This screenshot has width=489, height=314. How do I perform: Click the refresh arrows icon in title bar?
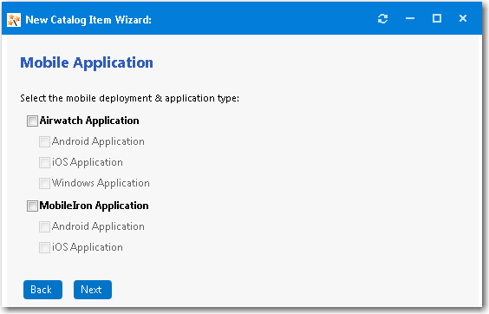tap(382, 19)
